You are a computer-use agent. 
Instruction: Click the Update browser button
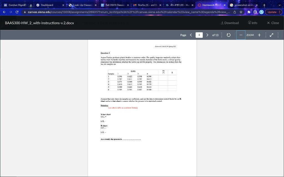click(x=273, y=12)
